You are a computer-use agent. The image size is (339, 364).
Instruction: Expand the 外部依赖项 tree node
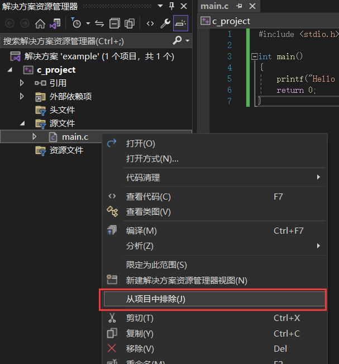(22, 96)
